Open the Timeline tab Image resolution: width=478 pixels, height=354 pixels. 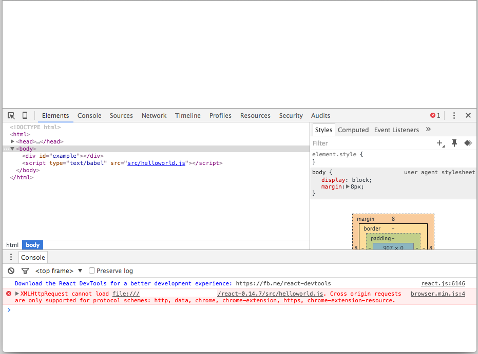tap(188, 116)
